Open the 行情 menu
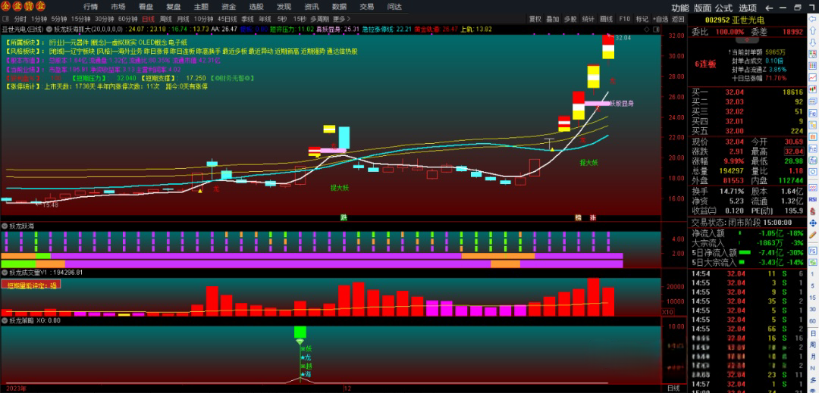Viewport: 819px width, 393px height. [x=90, y=6]
